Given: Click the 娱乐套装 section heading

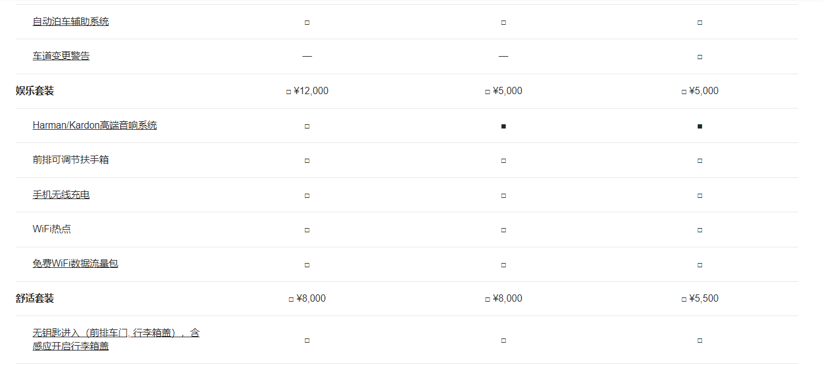Looking at the screenshot, I should (35, 91).
